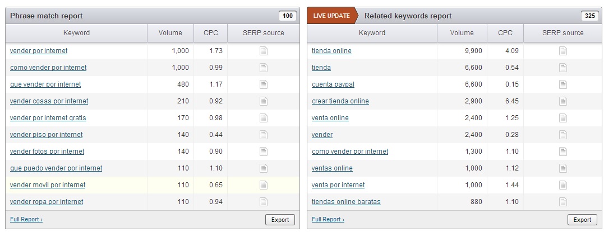The width and height of the screenshot is (604, 232).
Task: Open 'vender movil por internet' keyword
Action: [x=48, y=184]
